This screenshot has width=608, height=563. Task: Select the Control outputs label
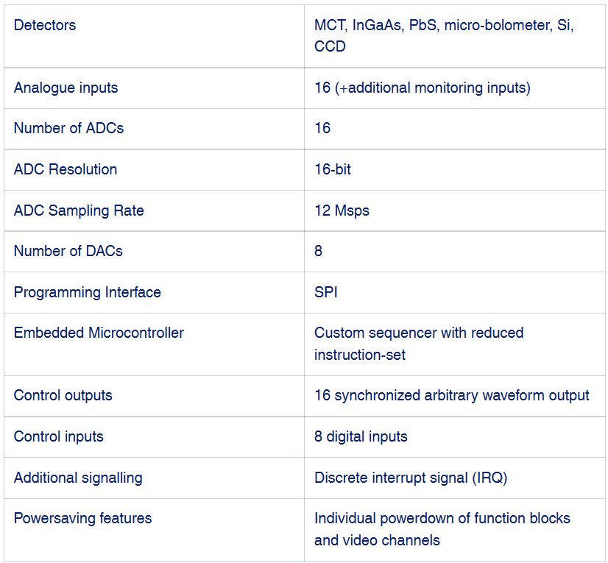63,395
